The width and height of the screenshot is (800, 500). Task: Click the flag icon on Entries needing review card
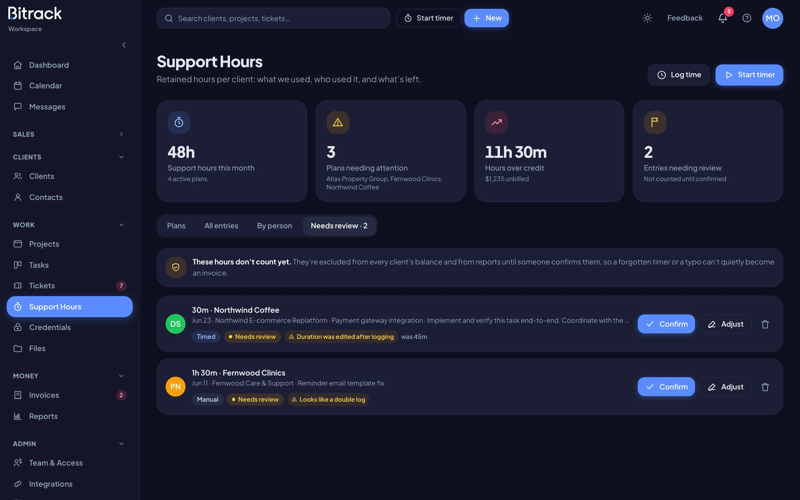pos(655,122)
